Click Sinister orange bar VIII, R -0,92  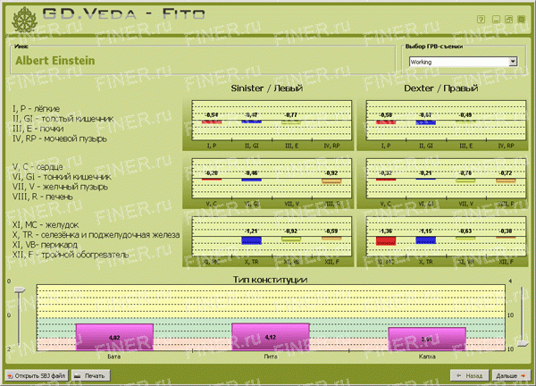click(331, 181)
